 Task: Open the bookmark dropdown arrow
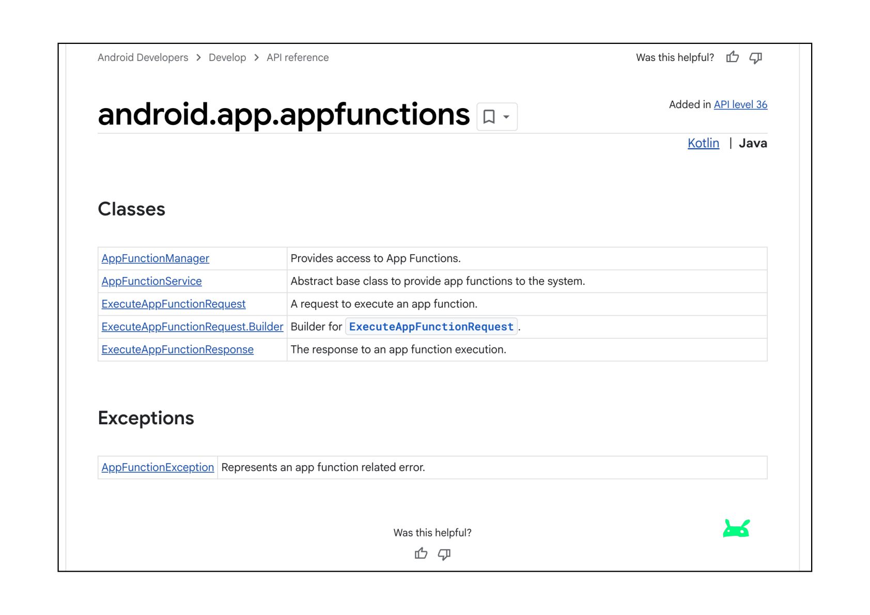(x=506, y=117)
